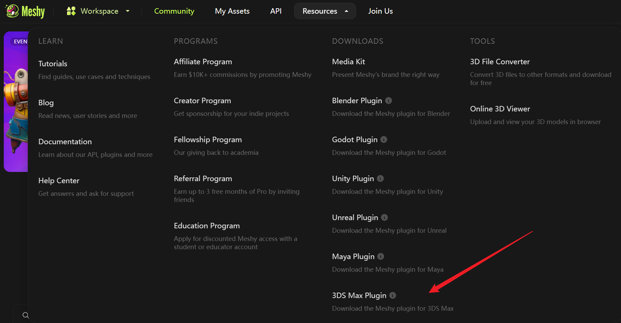Open the 3D File Converter tool
Image resolution: width=621 pixels, height=323 pixels.
click(500, 62)
